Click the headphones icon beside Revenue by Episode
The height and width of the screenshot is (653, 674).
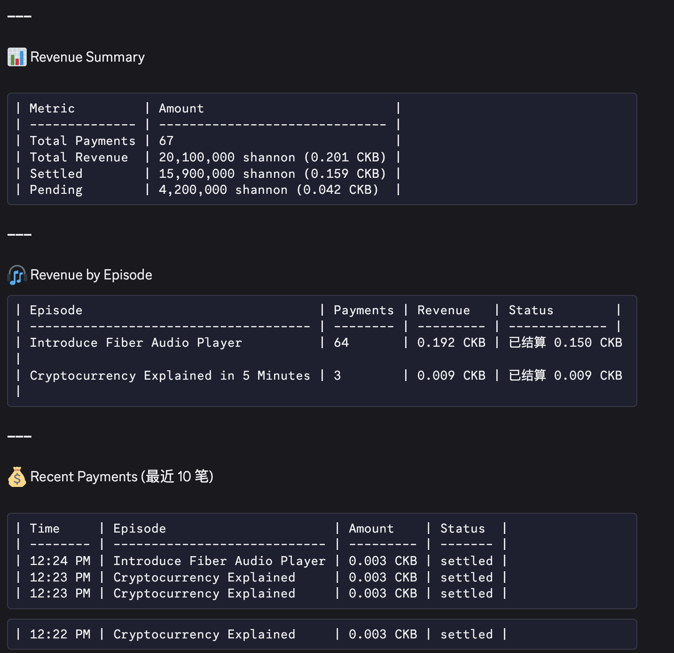coord(17,275)
